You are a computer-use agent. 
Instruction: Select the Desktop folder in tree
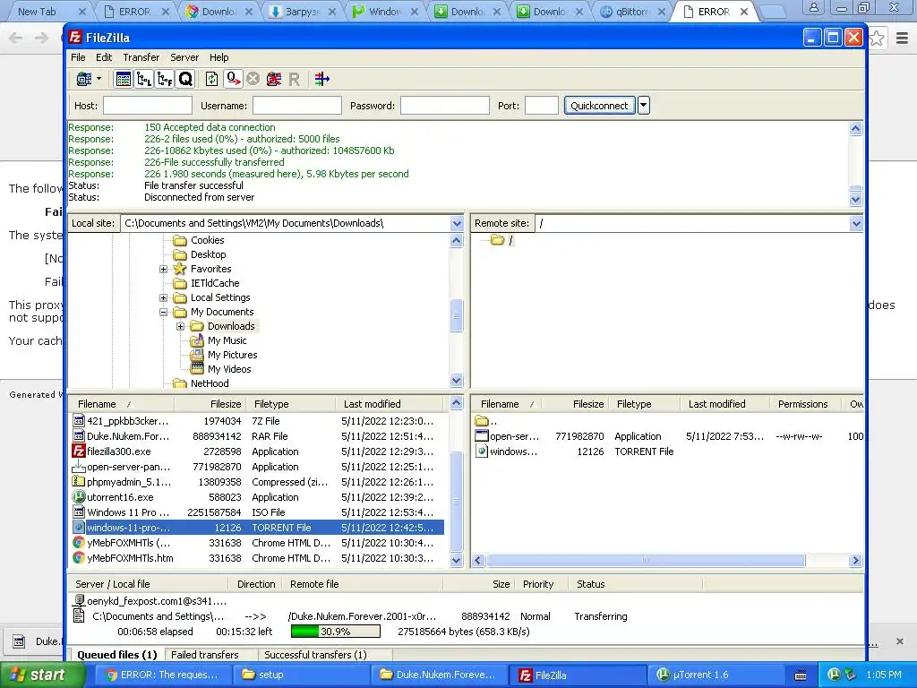tap(208, 254)
